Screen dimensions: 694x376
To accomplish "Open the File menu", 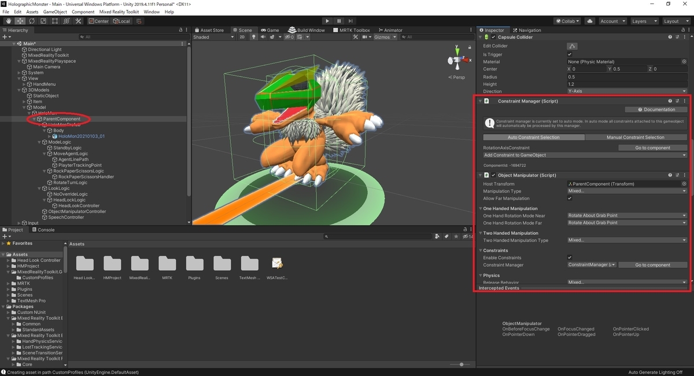I will coord(6,12).
